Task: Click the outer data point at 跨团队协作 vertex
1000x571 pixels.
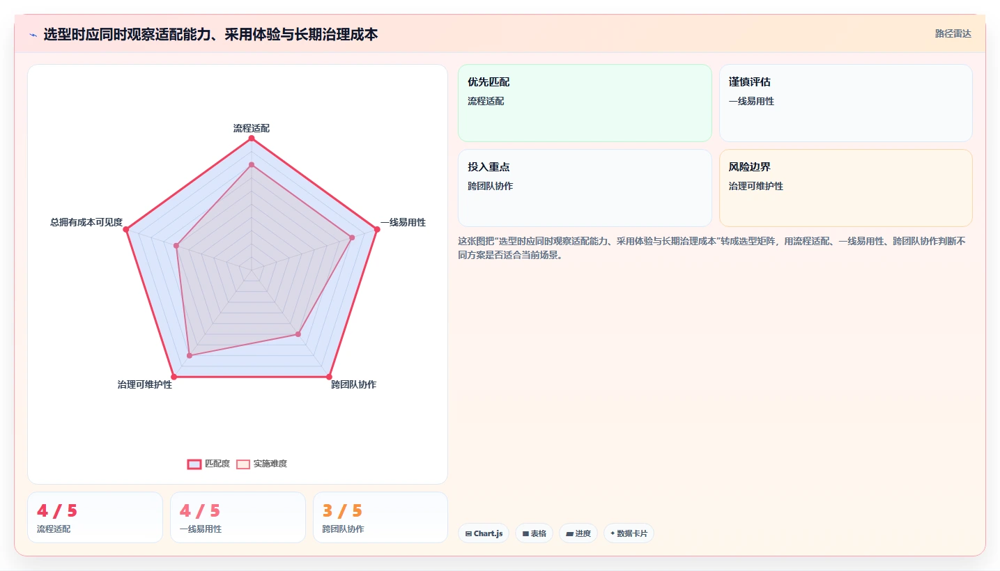Action: 329,377
